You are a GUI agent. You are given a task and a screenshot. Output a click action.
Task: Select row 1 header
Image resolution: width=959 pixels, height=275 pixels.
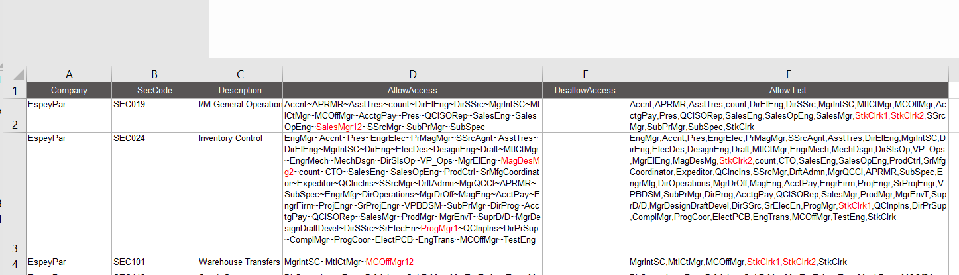13,91
